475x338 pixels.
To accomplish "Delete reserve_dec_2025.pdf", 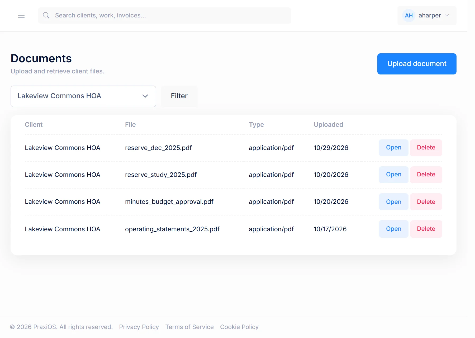I will 426,148.
